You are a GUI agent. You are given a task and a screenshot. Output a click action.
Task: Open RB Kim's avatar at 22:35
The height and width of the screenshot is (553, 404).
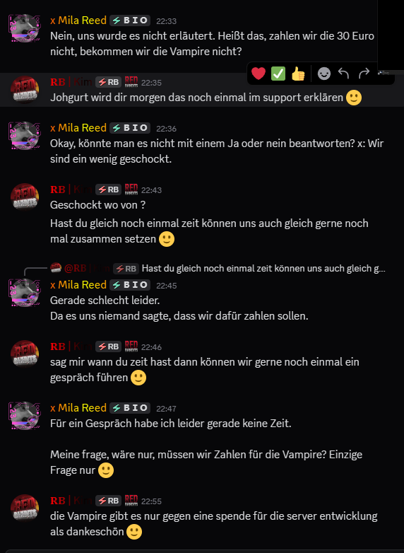(x=24, y=90)
